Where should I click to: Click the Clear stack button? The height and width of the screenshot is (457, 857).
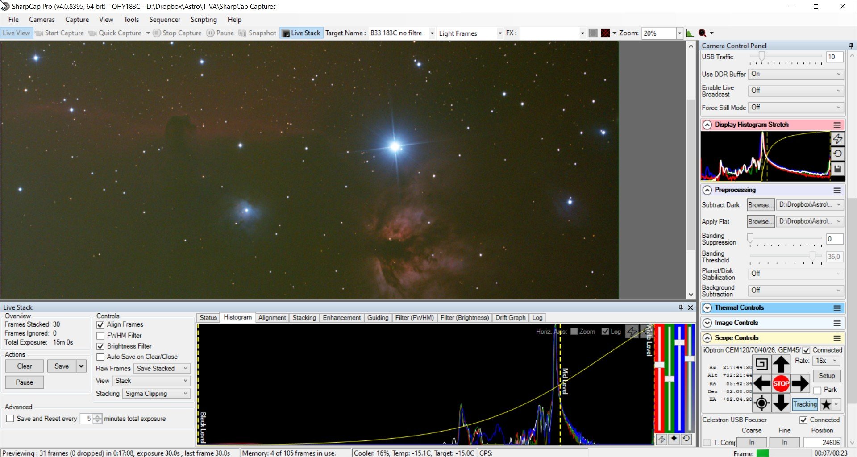[x=25, y=366]
